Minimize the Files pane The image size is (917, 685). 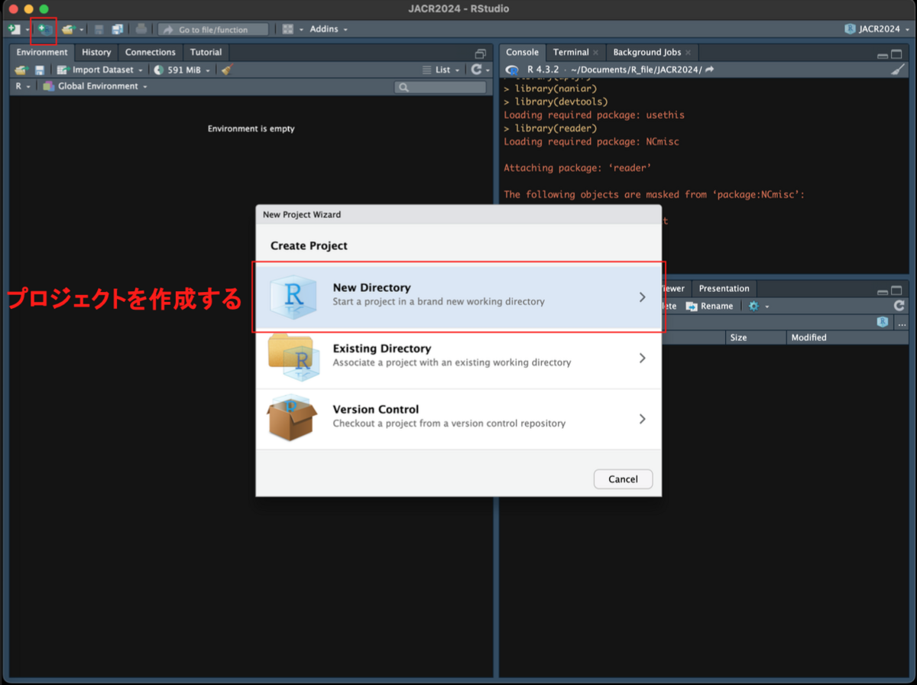point(883,291)
